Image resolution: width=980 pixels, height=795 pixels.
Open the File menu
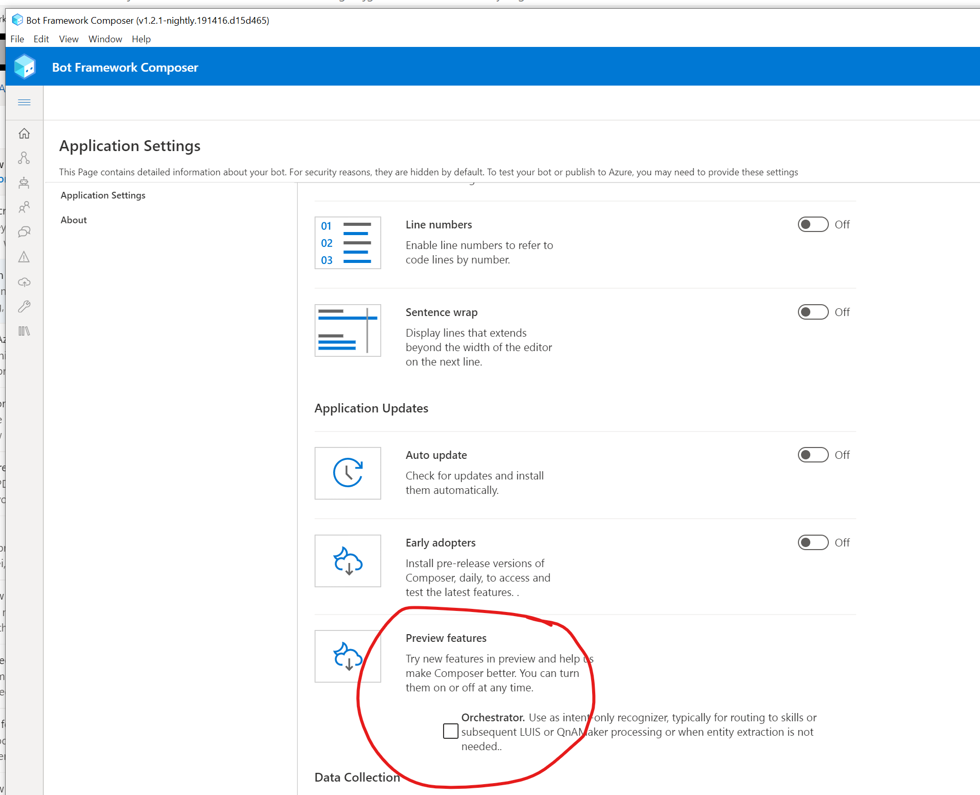coord(17,39)
